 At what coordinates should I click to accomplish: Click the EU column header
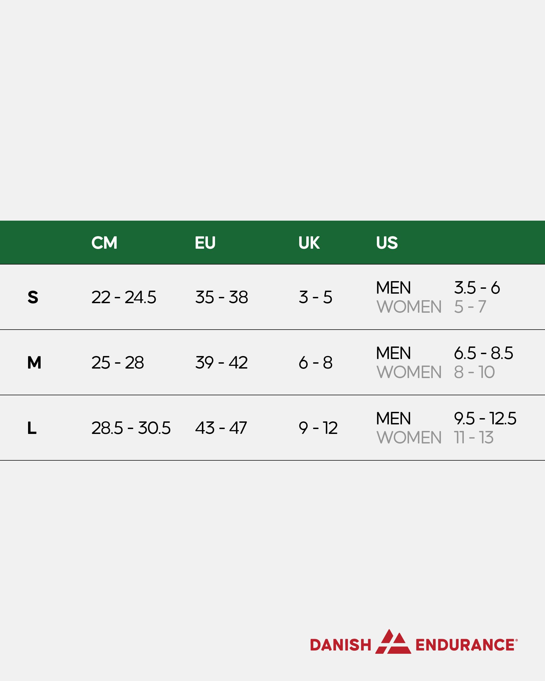click(x=205, y=243)
